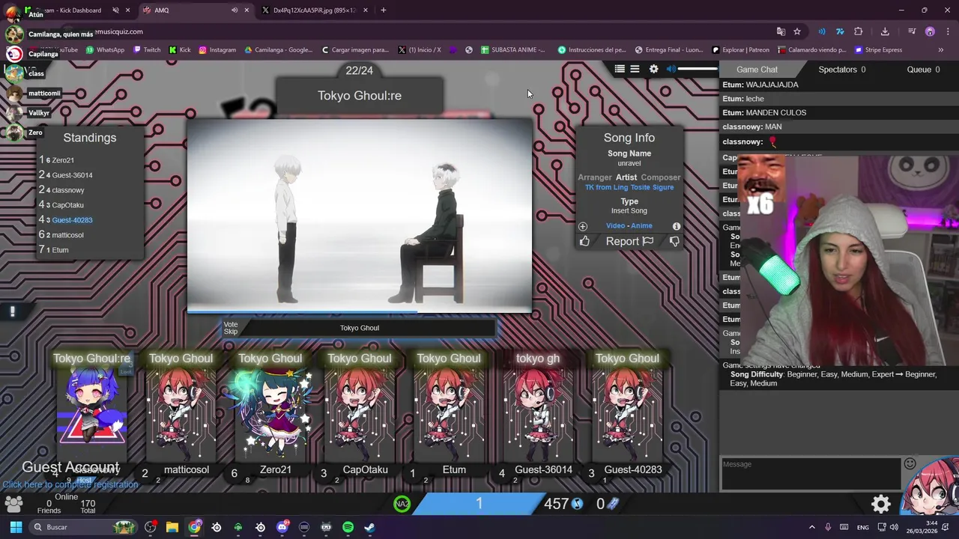The image size is (959, 539).
Task: Mute the Kick Dashboard browser tab
Action: 115,10
